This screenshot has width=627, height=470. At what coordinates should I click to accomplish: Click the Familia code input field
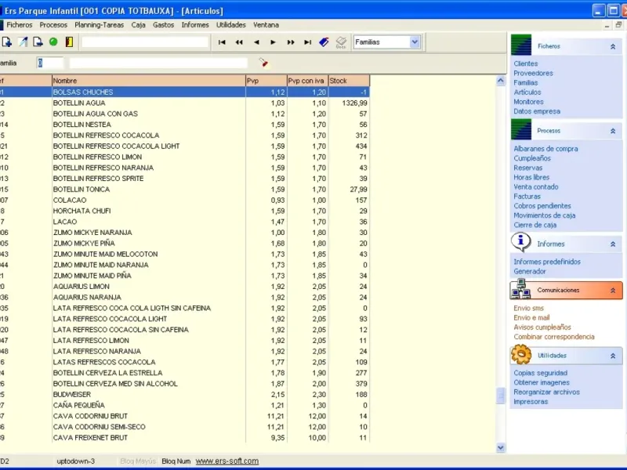pos(50,63)
